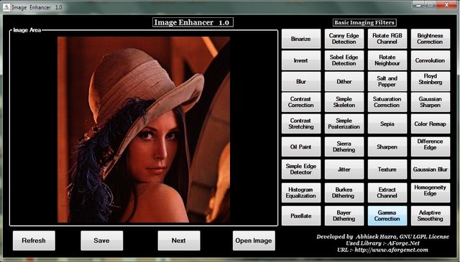Click Rotate RGB Channel button
460x262 pixels.
pos(387,39)
